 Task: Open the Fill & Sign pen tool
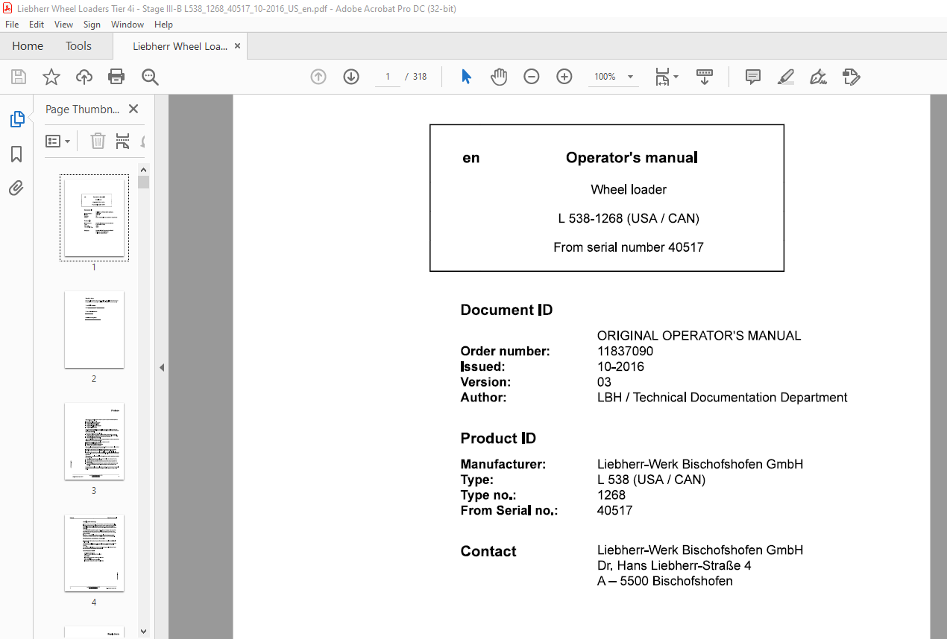(818, 77)
